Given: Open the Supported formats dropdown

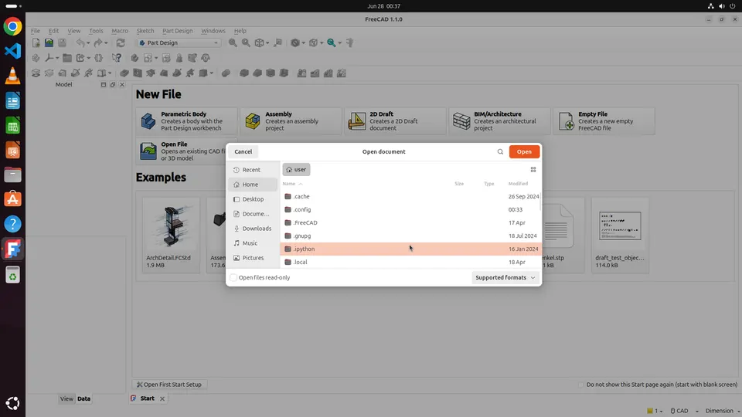Looking at the screenshot, I should [x=505, y=277].
